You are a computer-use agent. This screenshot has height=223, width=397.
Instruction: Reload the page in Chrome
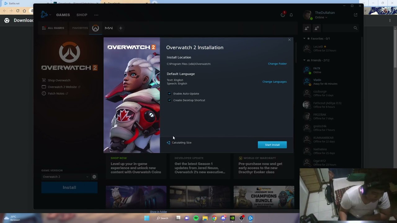coord(18,11)
